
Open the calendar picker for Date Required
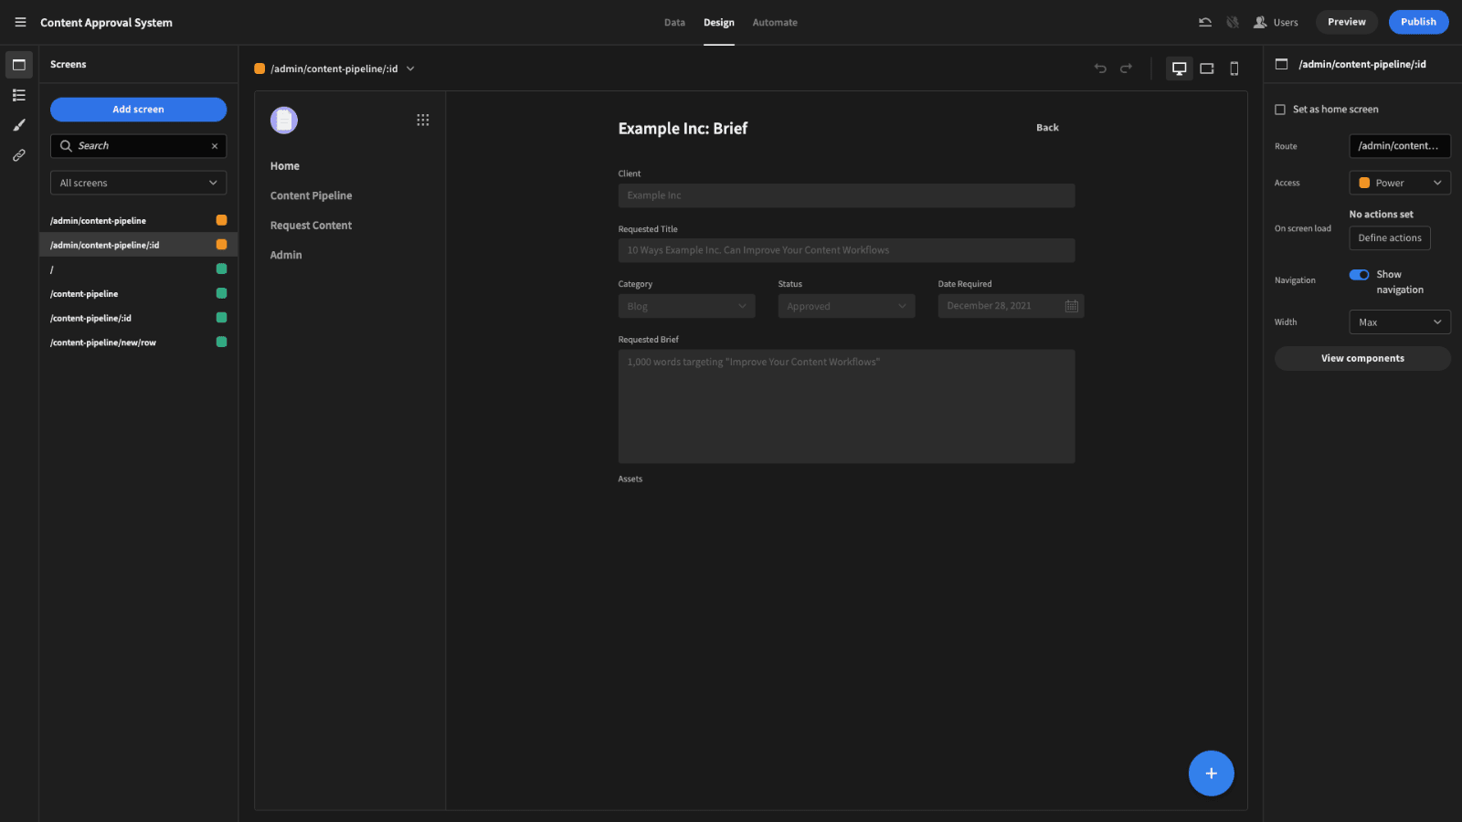pos(1072,306)
